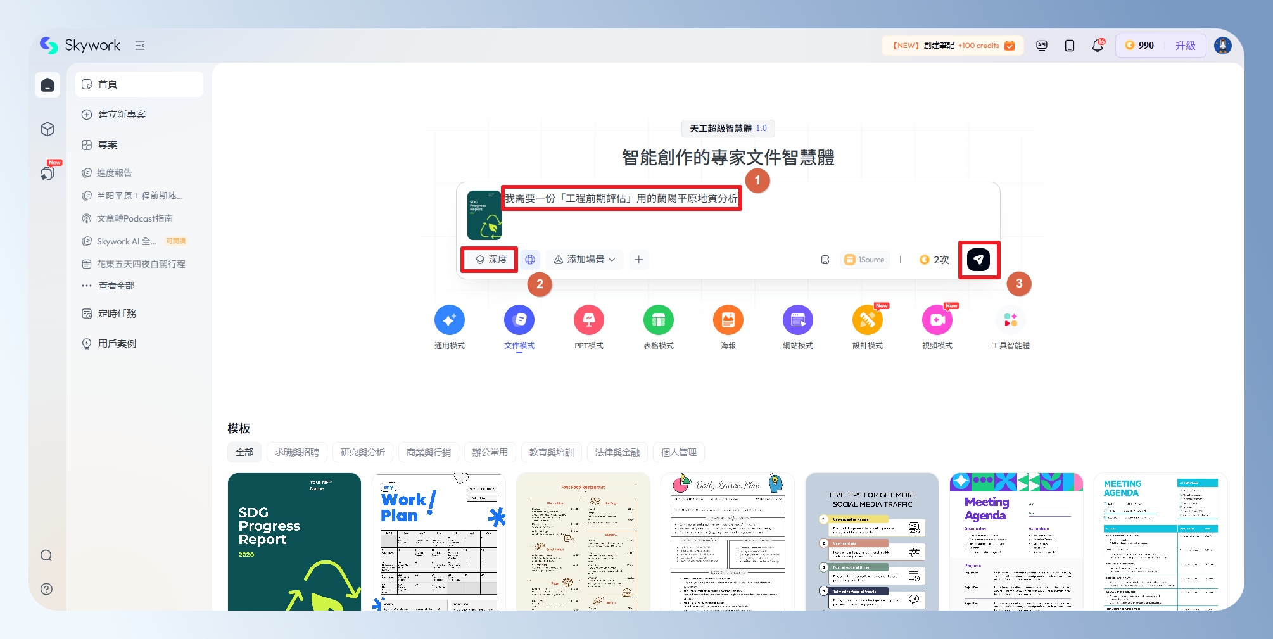Click 建立新專案 in the sidebar
Image resolution: width=1273 pixels, height=639 pixels.
click(122, 115)
